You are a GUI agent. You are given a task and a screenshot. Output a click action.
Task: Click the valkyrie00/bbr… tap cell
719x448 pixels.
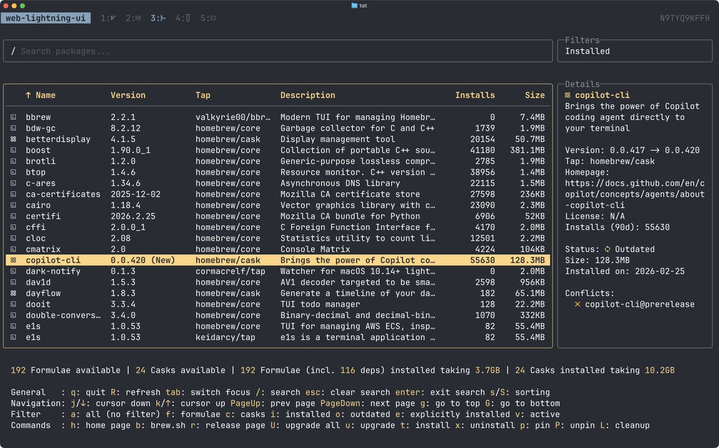click(x=233, y=117)
